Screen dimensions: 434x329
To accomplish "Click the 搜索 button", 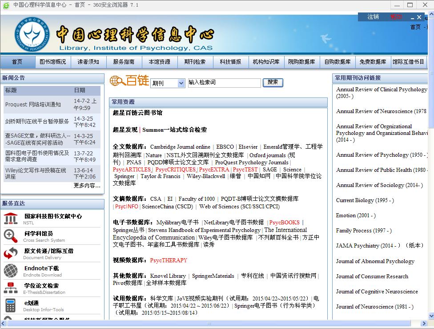I will 273,82.
